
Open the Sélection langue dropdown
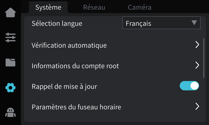pos(161,23)
